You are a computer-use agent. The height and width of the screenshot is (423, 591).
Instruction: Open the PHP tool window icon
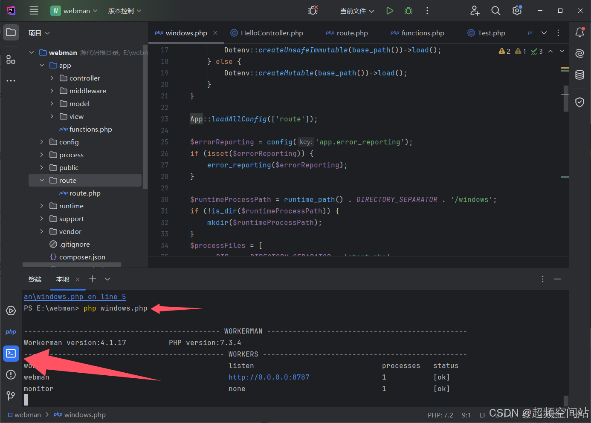coord(11,332)
